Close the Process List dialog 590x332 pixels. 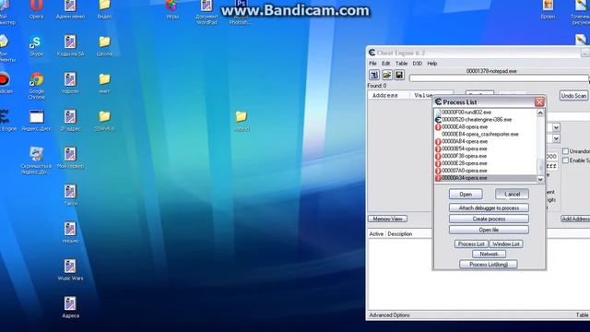pos(539,102)
